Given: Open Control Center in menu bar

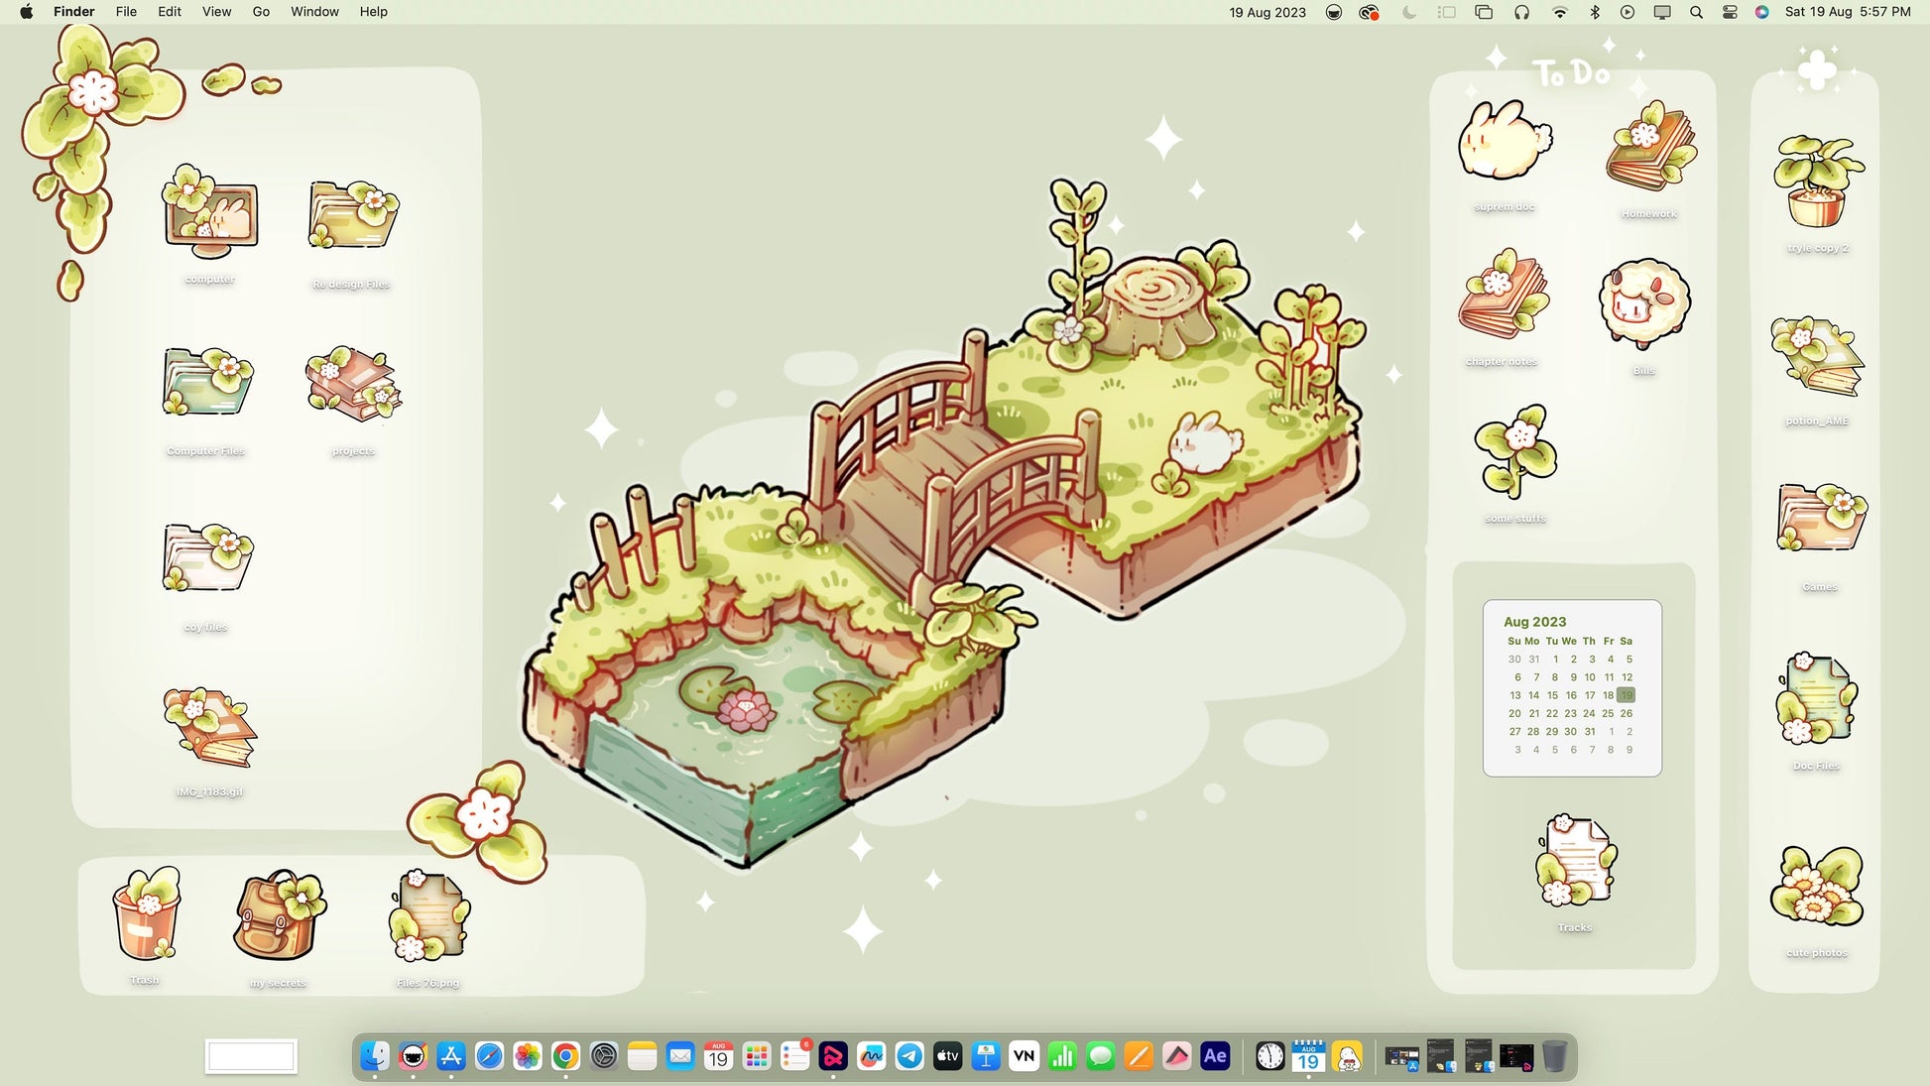Looking at the screenshot, I should click(1730, 12).
